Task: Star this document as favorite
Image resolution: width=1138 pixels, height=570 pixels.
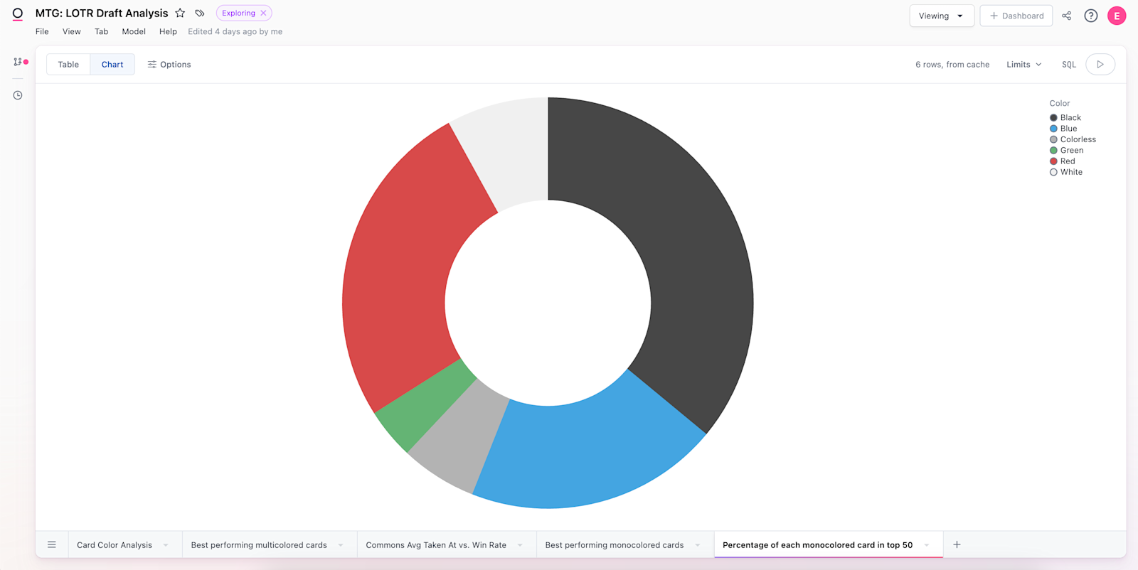Action: coord(180,13)
